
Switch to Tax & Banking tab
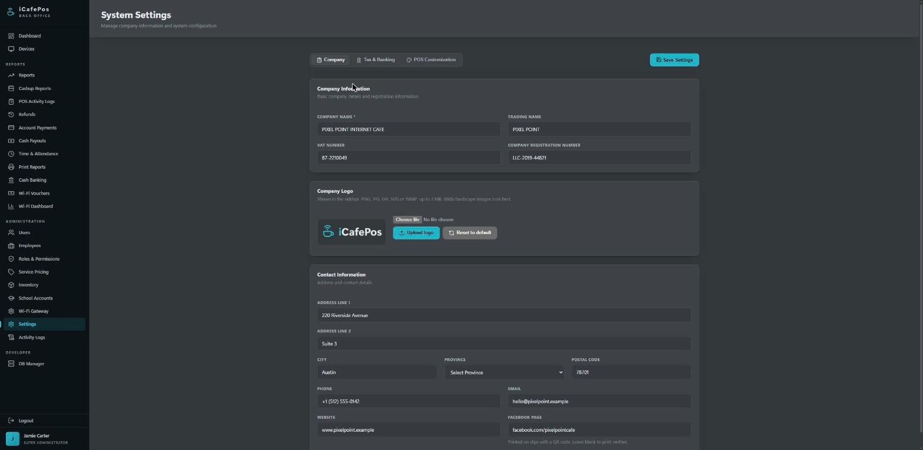(x=376, y=59)
